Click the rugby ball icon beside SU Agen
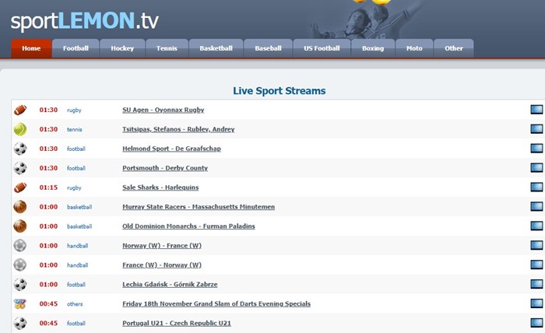Image resolution: width=545 pixels, height=333 pixels. [20, 110]
